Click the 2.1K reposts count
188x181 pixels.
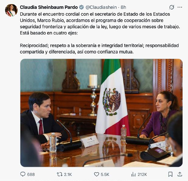(x=68, y=174)
